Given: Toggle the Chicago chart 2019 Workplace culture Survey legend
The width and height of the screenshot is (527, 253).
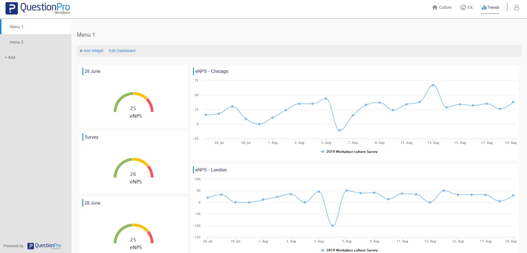Looking at the screenshot, I should 349,152.
